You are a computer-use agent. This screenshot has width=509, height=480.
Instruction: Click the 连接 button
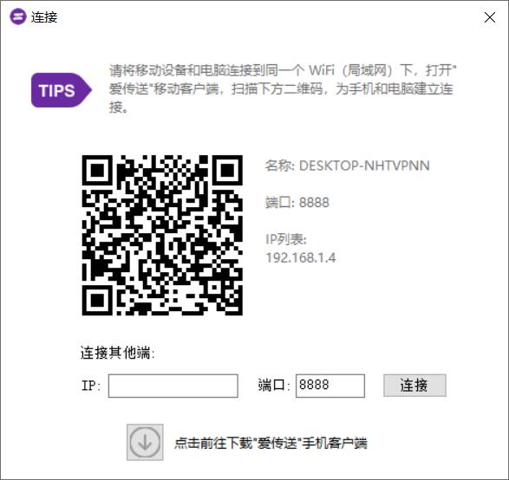(x=414, y=386)
